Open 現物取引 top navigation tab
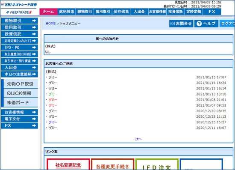Viewport: 235px width, 170px height. pyautogui.click(x=85, y=12)
